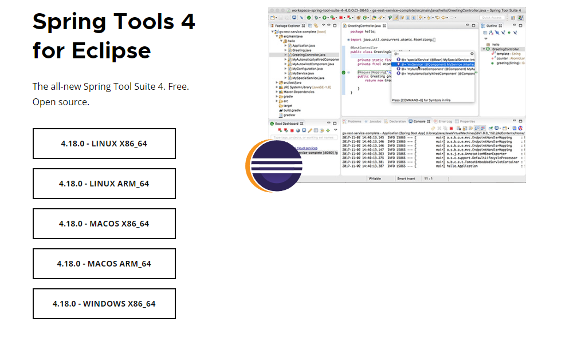Click the "Spring Tools 4 for Eclipse" heading

tap(114, 36)
